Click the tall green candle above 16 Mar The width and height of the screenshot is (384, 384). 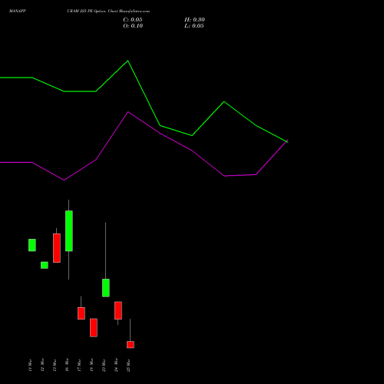point(69,231)
